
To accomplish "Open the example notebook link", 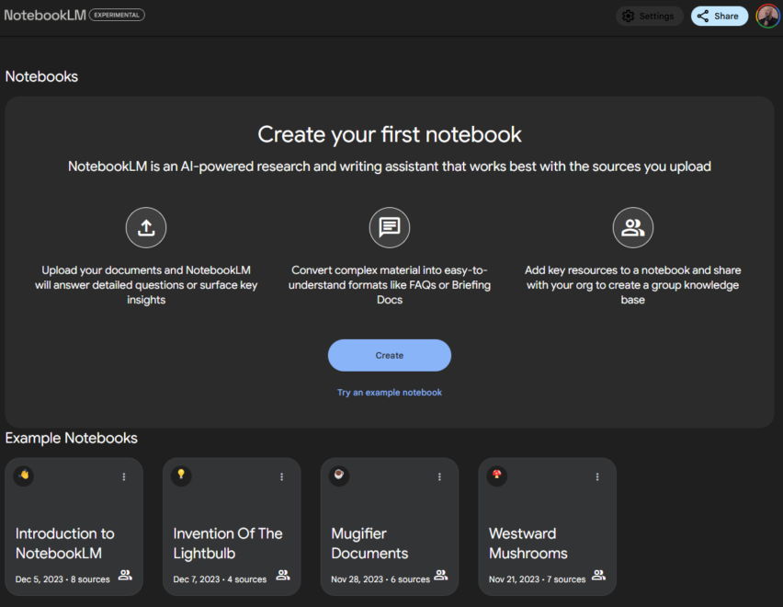I will [390, 392].
